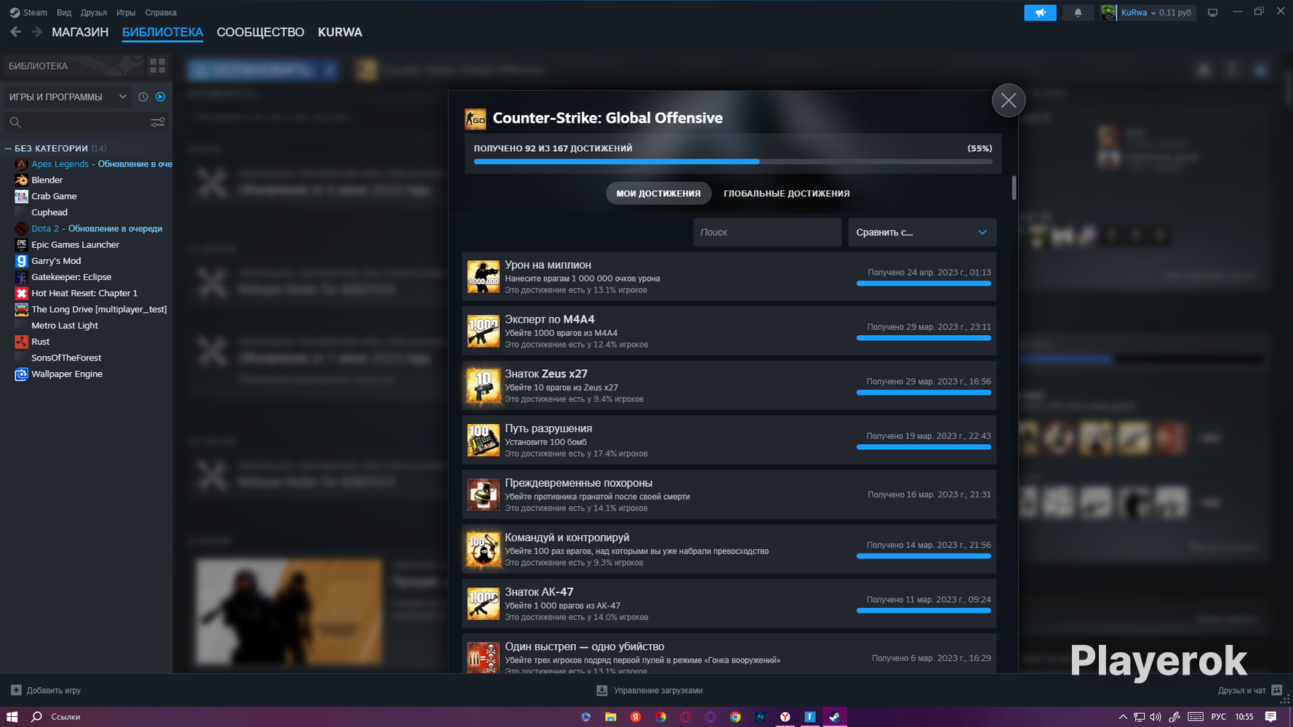Image resolution: width=1293 pixels, height=727 pixels.
Task: Click the Командуй и контролируй achievement icon
Action: 483,549
